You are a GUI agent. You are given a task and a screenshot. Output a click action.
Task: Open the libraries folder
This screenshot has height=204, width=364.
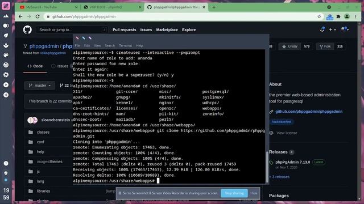[43, 191]
